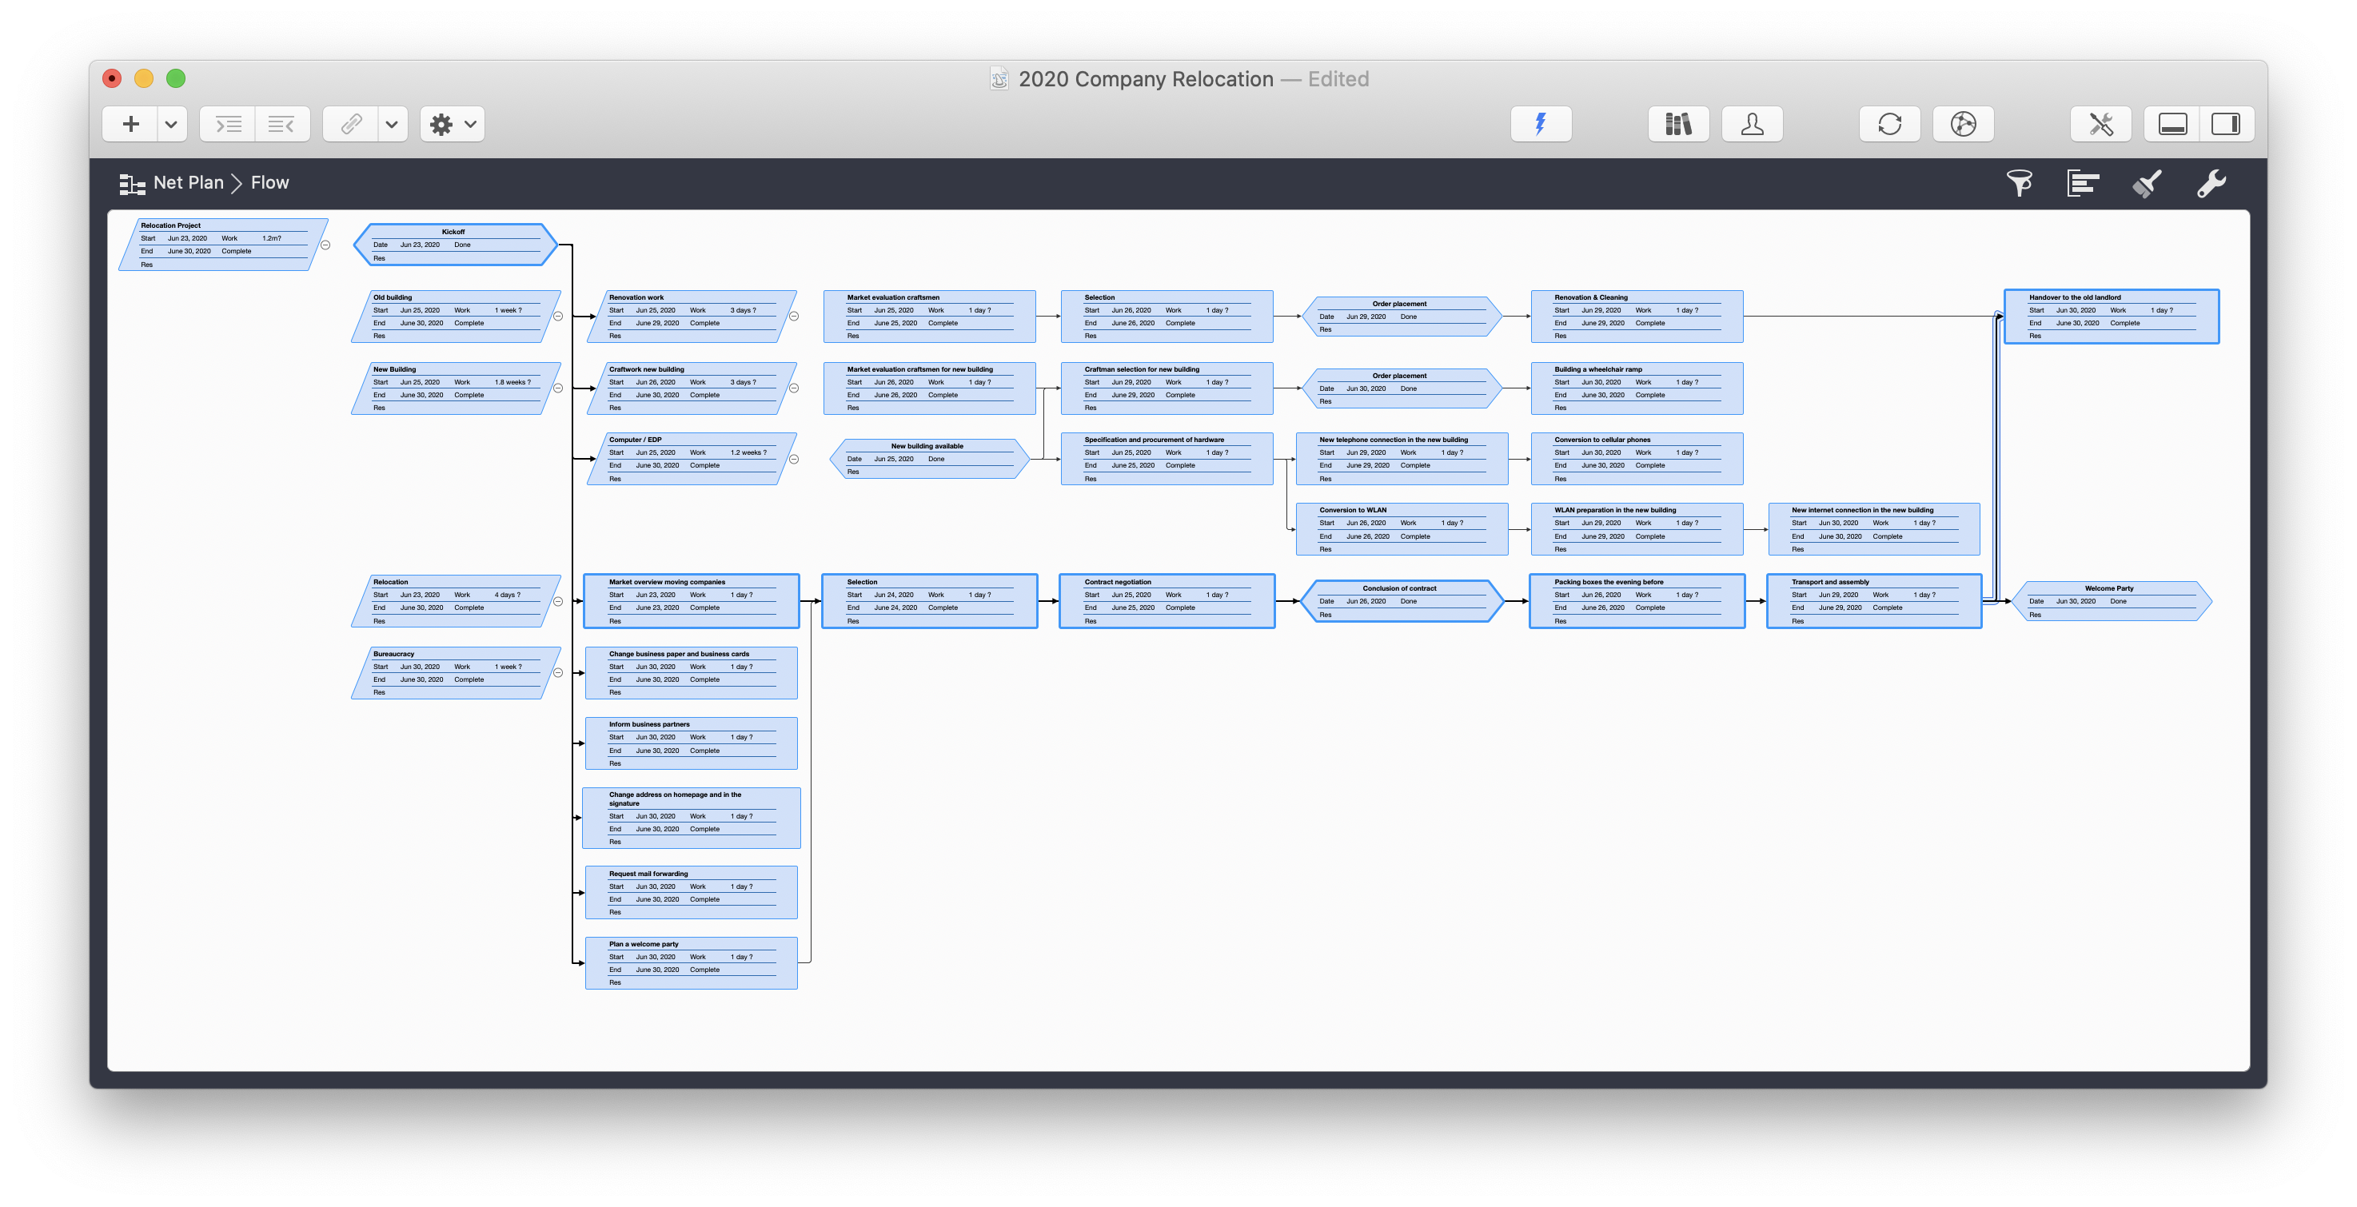
Task: Click the lightning bolt button
Action: 1541,125
